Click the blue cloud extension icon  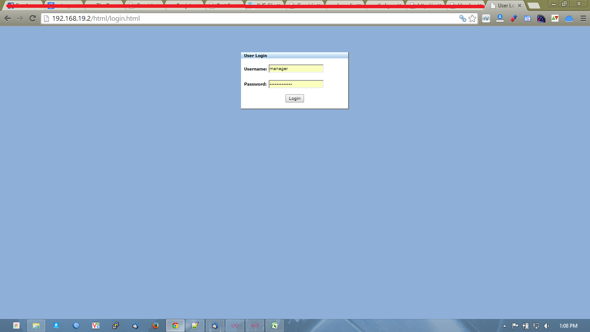click(569, 18)
